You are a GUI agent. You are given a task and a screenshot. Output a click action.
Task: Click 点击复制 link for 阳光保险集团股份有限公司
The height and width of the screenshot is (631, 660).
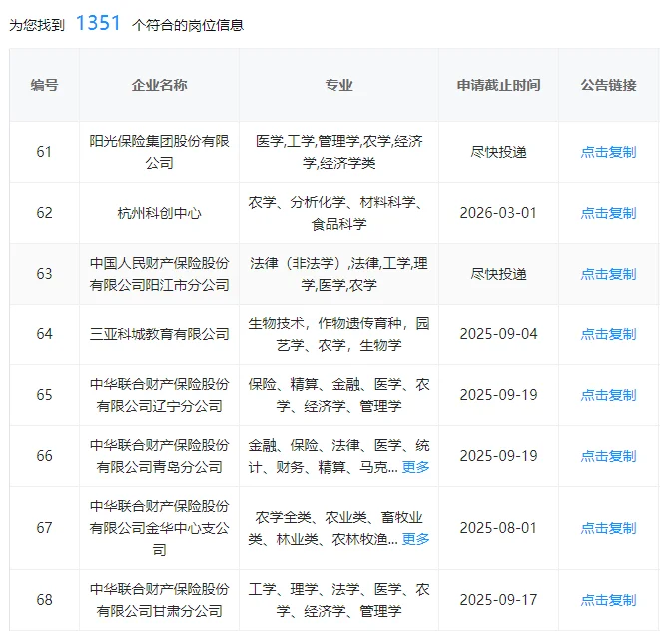608,152
